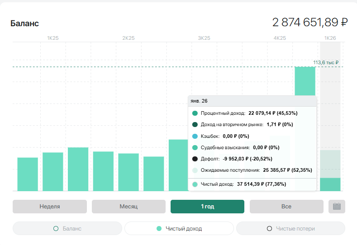Select the 1 год period

pyautogui.click(x=207, y=206)
